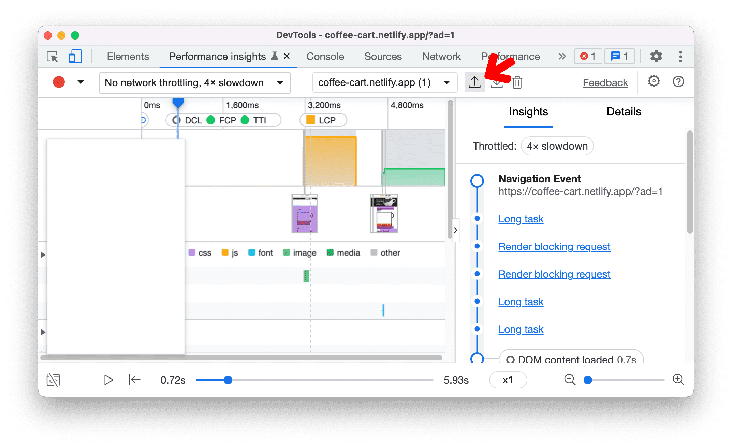Screen dimensions: 732x447
Task: Click the upload/export profile icon
Action: 474,82
